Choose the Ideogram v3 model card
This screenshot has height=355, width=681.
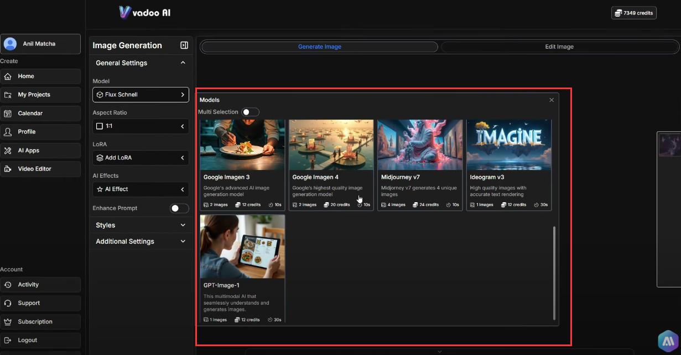tap(509, 165)
